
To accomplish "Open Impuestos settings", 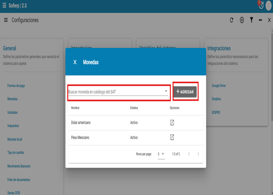I will pyautogui.click(x=13, y=126).
